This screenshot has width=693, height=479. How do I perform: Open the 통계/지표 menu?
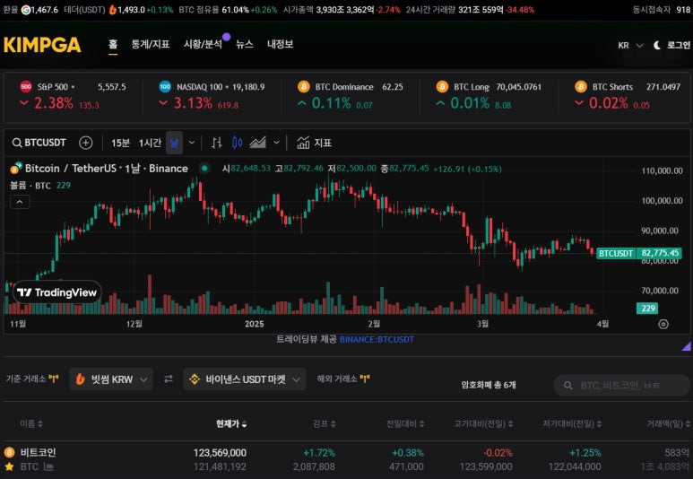pos(151,44)
